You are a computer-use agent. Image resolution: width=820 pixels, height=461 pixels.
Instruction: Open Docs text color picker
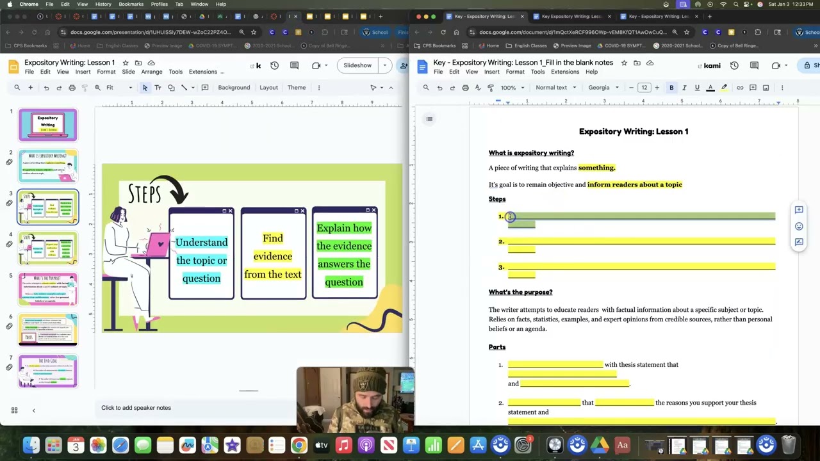coord(710,88)
